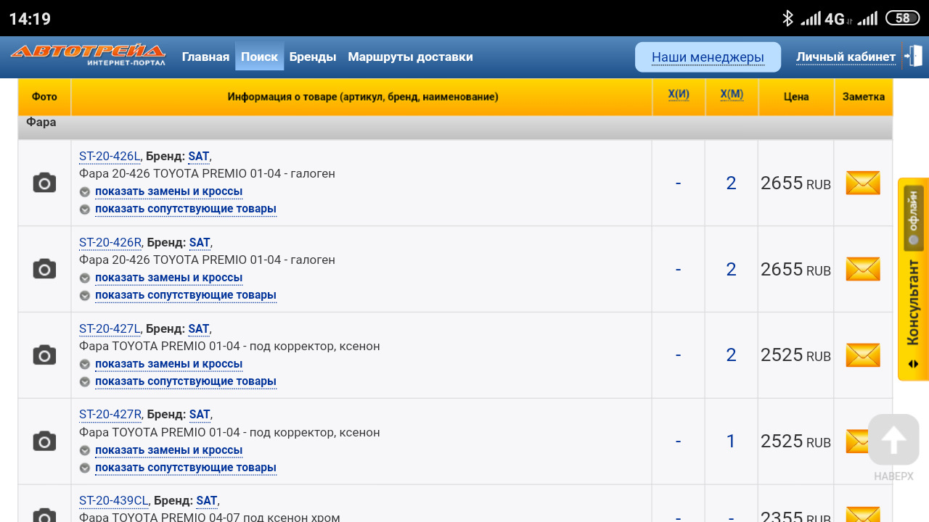
Task: Open photo camera icon for ST-20-427R
Action: point(44,441)
